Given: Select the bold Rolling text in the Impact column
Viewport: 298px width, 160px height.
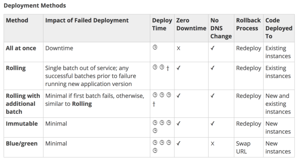Looking at the screenshot, I should [82, 104].
